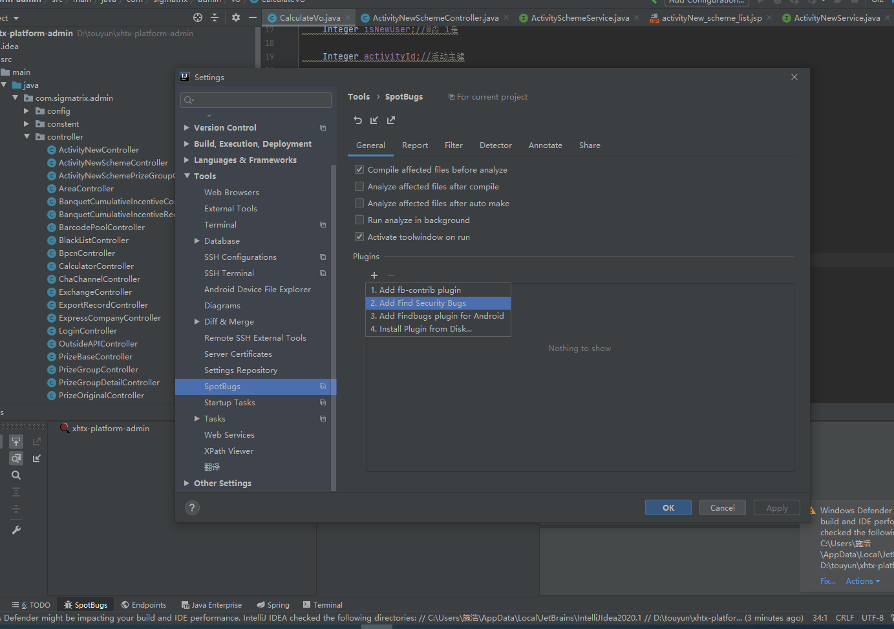Enable 'Analyze affected files after compile'
The height and width of the screenshot is (629, 894).
359,187
